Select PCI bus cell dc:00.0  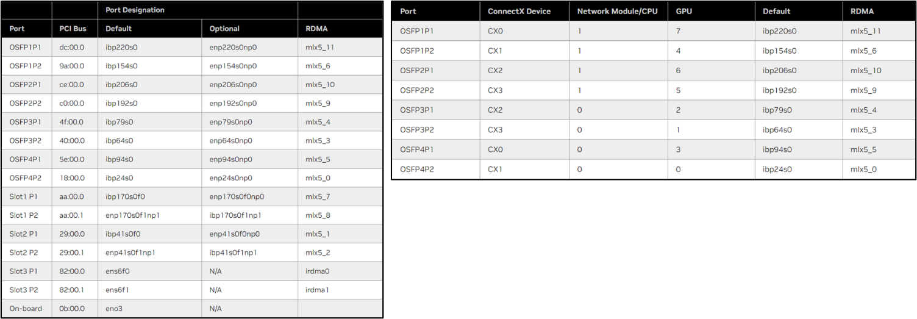click(x=72, y=47)
